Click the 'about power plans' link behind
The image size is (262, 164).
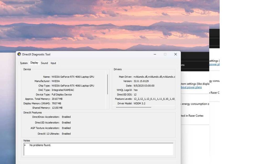coord(191,87)
